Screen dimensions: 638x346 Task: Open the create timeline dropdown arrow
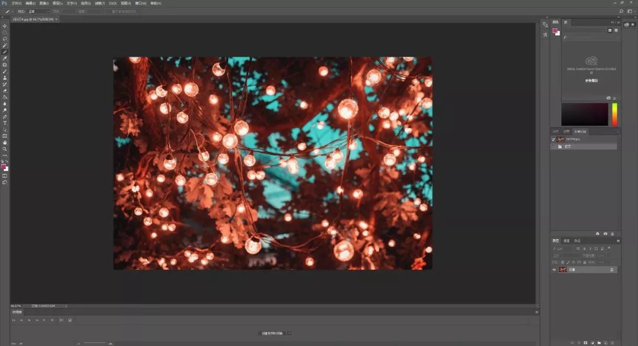tap(289, 333)
